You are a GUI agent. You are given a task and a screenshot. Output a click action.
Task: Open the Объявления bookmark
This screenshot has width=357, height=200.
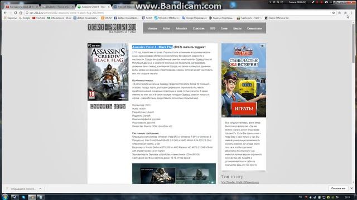(59, 18)
